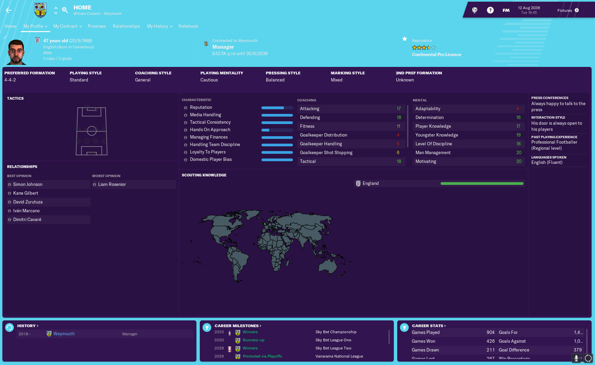The width and height of the screenshot is (595, 365).
Task: Click the info icon beside Simon Johnson
Action: click(x=9, y=185)
